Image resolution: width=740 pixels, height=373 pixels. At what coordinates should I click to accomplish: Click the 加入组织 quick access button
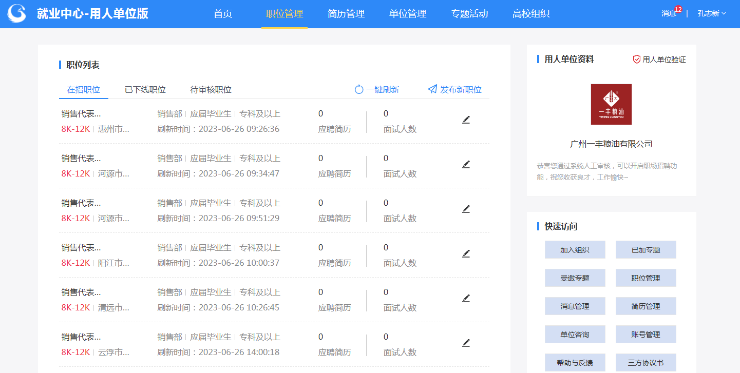point(575,250)
